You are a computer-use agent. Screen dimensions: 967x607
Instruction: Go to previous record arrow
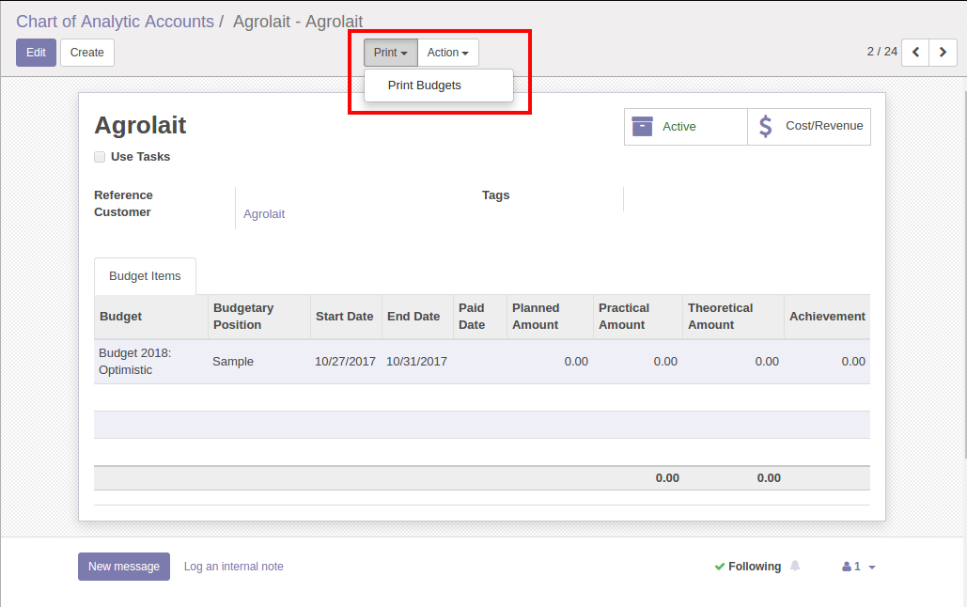point(915,53)
